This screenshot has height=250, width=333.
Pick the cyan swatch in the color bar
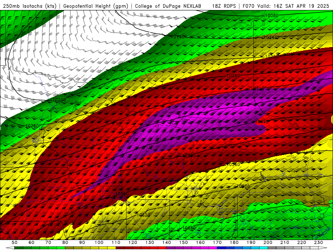click(263, 247)
